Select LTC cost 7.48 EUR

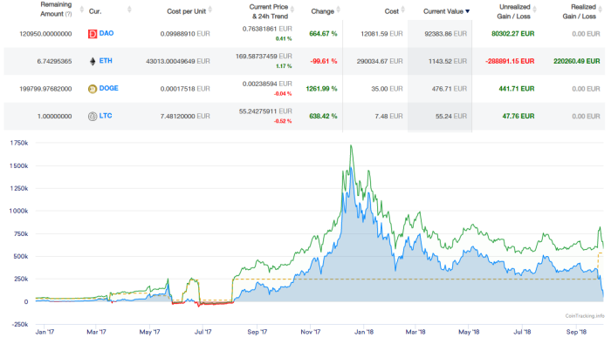(x=388, y=116)
